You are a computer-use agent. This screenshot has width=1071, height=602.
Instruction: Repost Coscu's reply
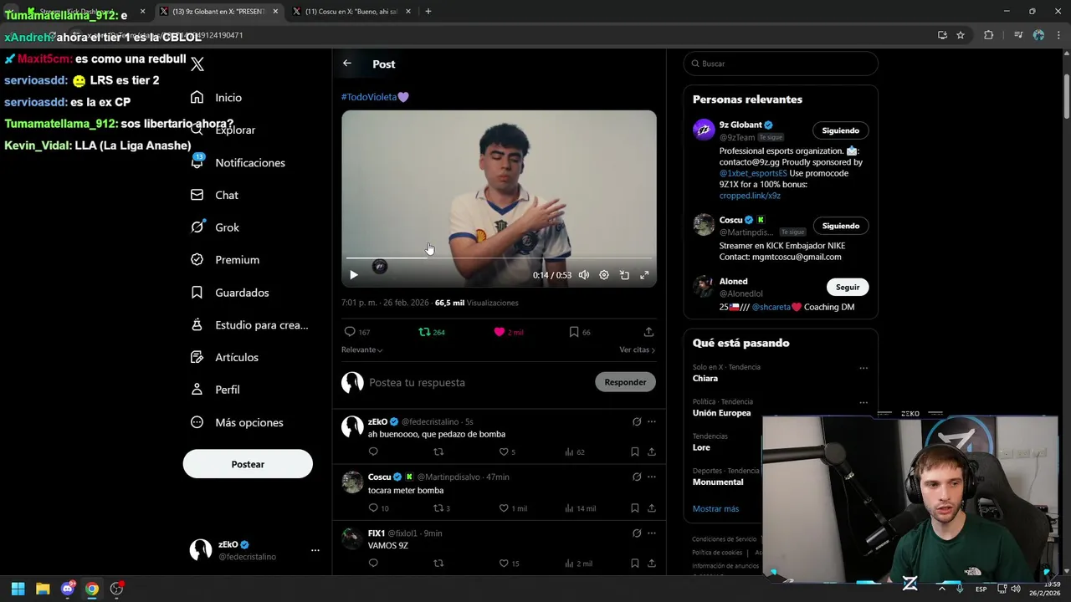point(442,508)
